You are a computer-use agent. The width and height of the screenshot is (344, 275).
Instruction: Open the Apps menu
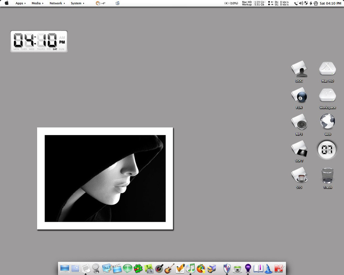20,3
